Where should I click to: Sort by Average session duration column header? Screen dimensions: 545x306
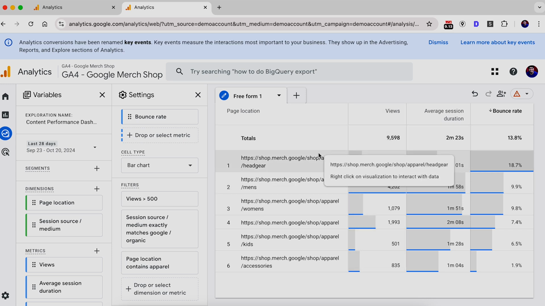pyautogui.click(x=444, y=115)
